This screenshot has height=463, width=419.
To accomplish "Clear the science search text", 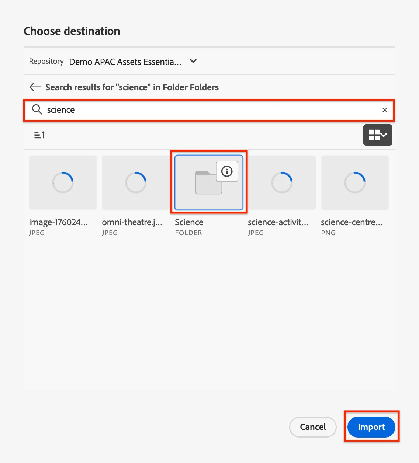I will (385, 110).
